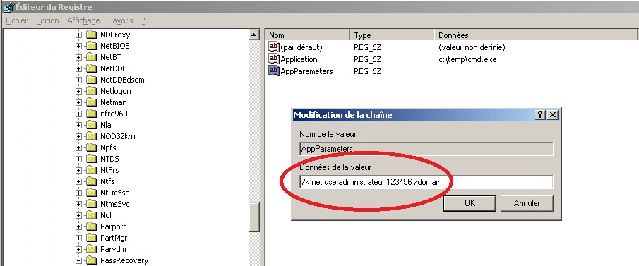Collapse the PassRecovery key
This screenshot has height=266, width=639.
click(78, 260)
